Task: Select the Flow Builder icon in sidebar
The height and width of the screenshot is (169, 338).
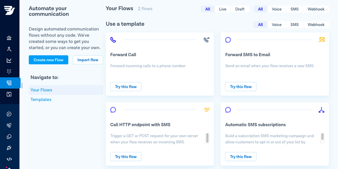Action: (9, 83)
